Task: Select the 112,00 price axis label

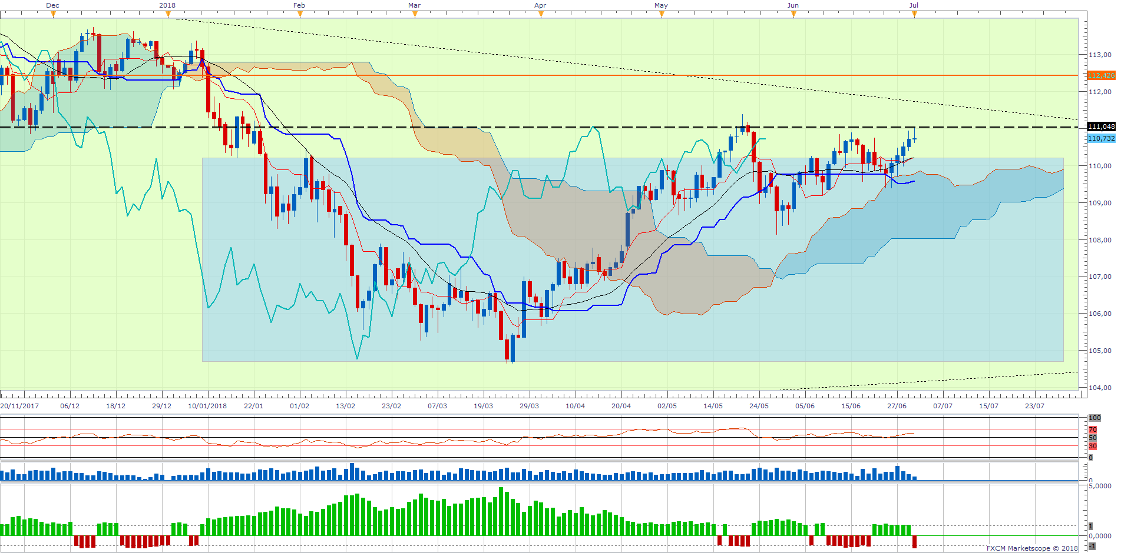Action: (1100, 92)
